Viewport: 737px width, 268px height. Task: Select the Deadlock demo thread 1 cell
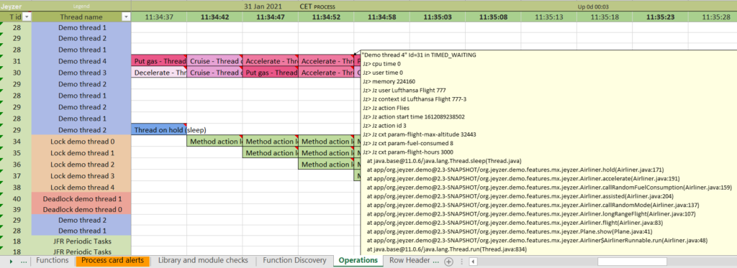click(81, 198)
